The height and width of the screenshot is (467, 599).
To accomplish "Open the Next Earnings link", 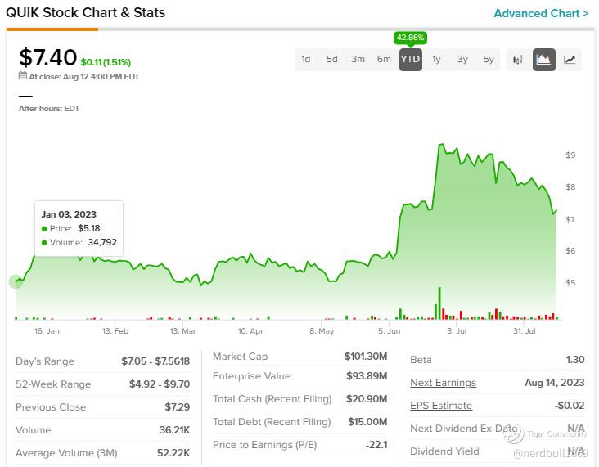I will pos(443,383).
